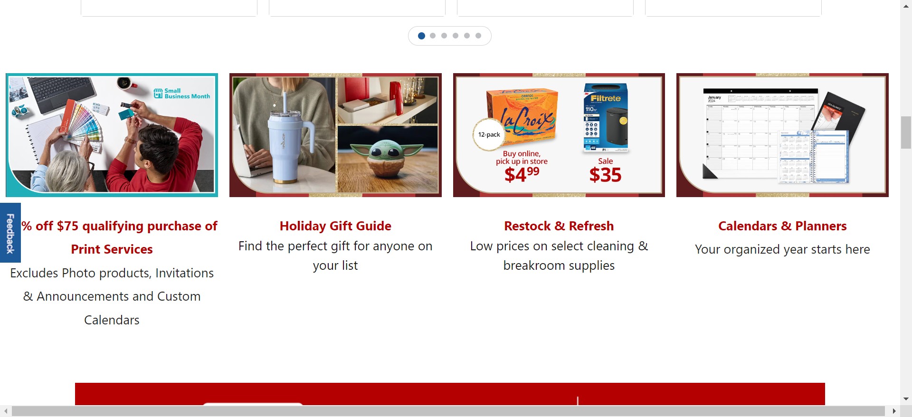Select the third carousel pagination dot

[x=444, y=36]
